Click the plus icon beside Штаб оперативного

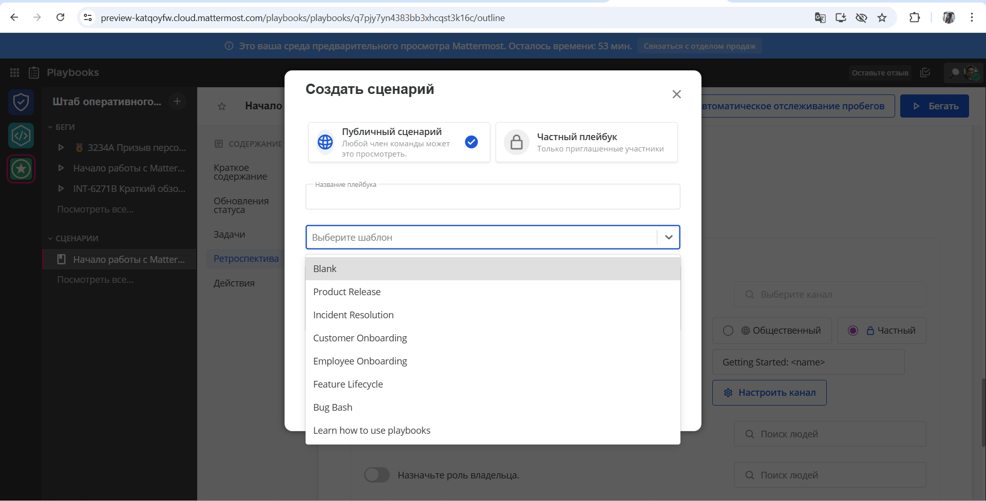click(177, 102)
